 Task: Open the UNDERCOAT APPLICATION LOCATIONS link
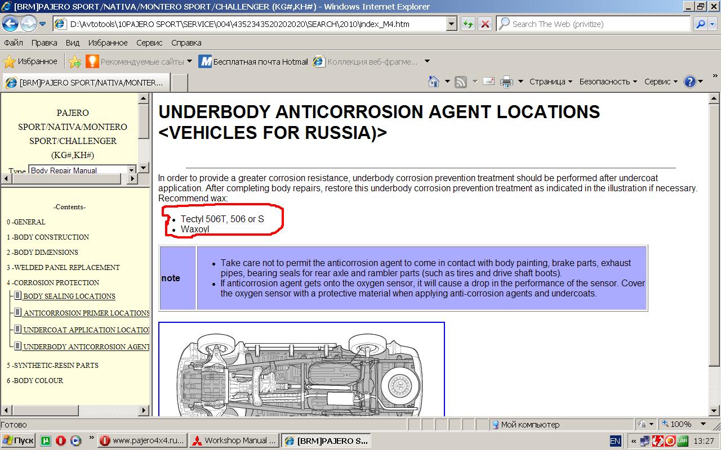point(86,330)
